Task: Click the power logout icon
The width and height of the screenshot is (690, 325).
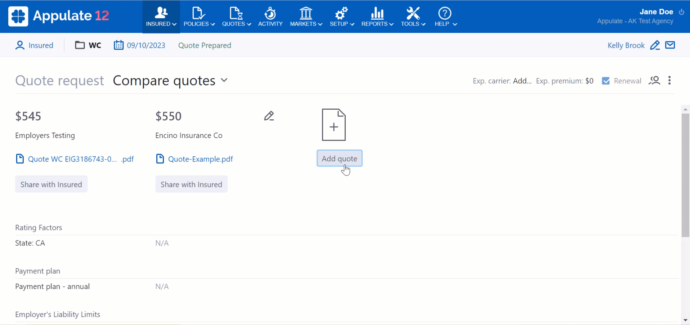Action: 681,12
